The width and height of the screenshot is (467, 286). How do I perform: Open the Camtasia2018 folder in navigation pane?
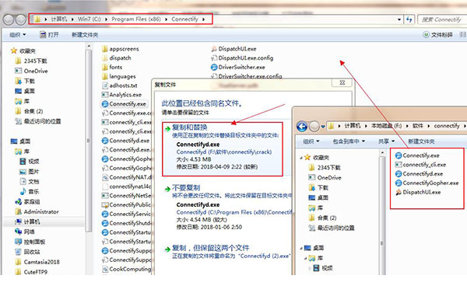point(37,262)
